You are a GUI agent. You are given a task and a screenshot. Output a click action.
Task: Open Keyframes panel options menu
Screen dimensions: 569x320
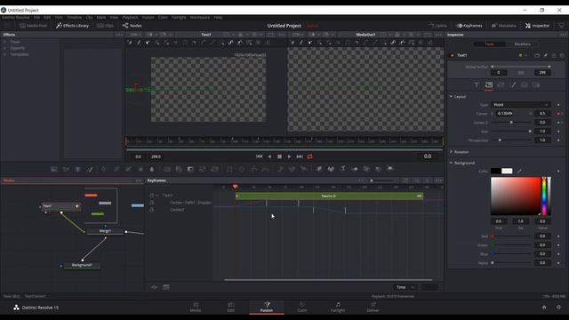pos(438,180)
